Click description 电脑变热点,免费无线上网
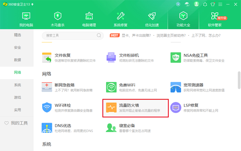Viewport: 241px width, 151px height. coord(138,90)
